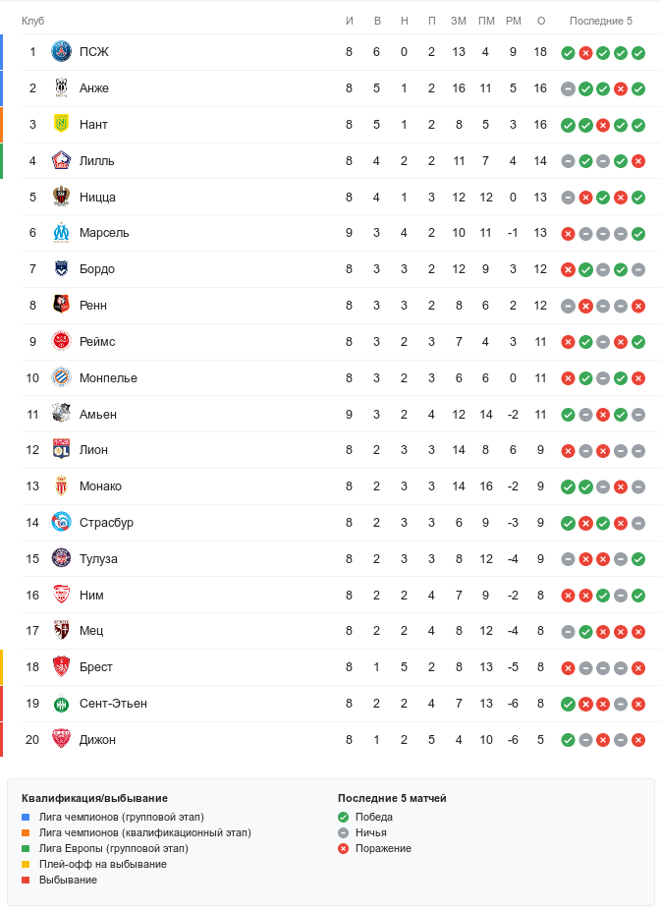Click the green Победа legend icon
This screenshot has height=912, width=661.
tap(343, 817)
